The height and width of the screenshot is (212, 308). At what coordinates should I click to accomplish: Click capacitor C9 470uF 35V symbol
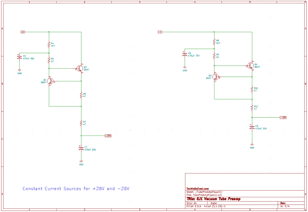(x=252, y=128)
